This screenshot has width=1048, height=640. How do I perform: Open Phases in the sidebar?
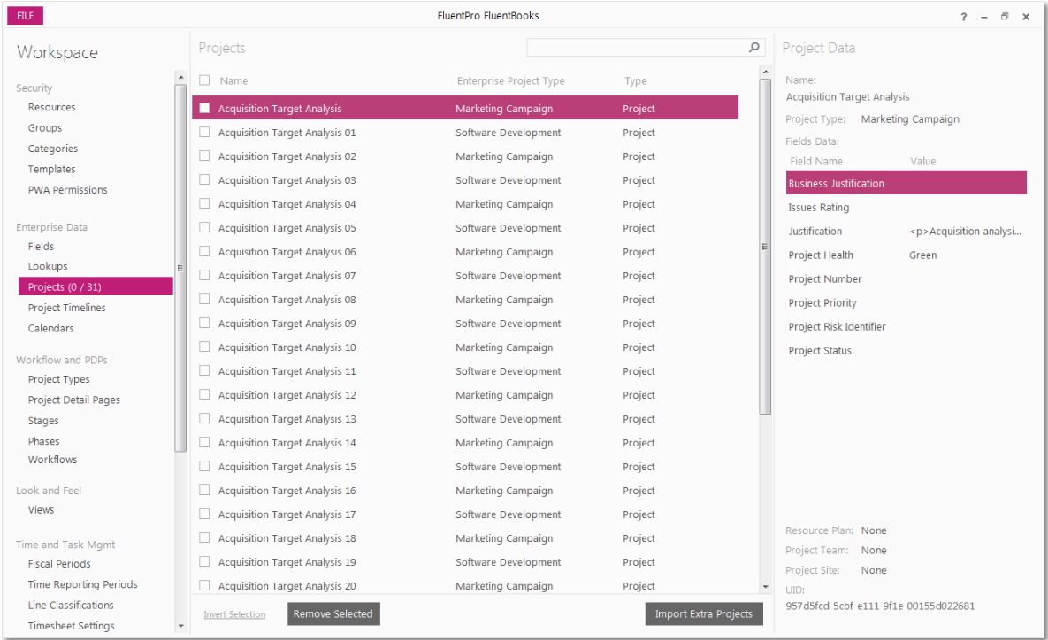(43, 441)
